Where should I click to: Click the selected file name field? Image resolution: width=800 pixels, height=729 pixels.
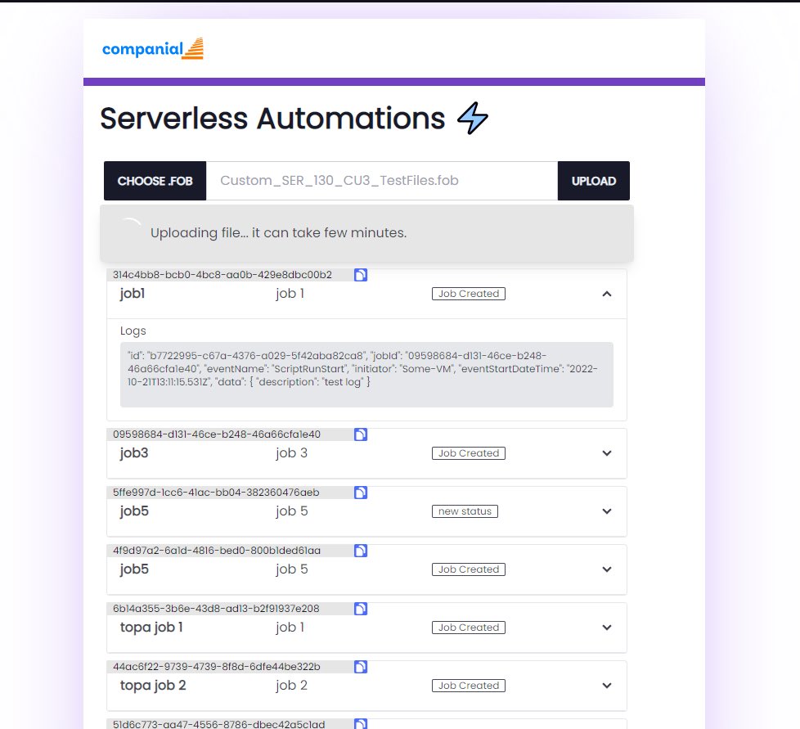[x=382, y=181]
